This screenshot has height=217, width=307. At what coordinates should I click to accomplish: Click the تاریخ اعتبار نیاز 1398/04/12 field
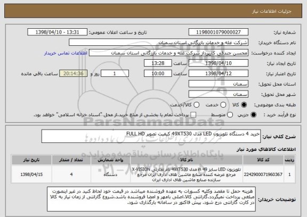(x=219, y=74)
